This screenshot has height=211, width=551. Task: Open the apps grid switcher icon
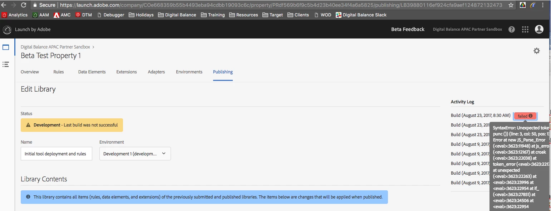525,29
